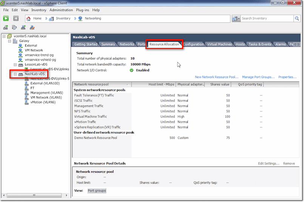Collapse the Galaxy datacenter node
The image size is (304, 202).
(x=9, y=41)
